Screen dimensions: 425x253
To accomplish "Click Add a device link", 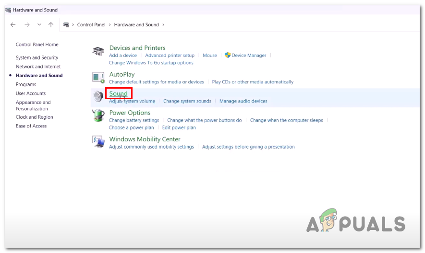I will point(123,55).
